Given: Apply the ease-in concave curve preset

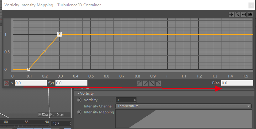Looking at the screenshot, I should click(139, 83).
